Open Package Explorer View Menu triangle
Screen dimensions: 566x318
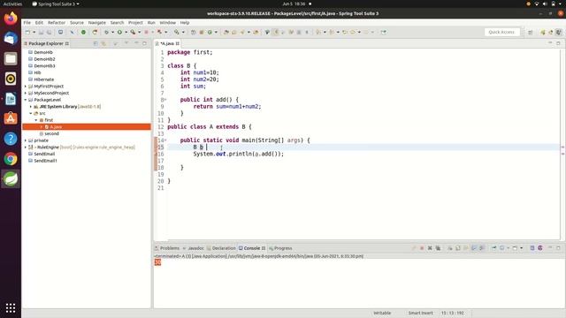[x=126, y=43]
